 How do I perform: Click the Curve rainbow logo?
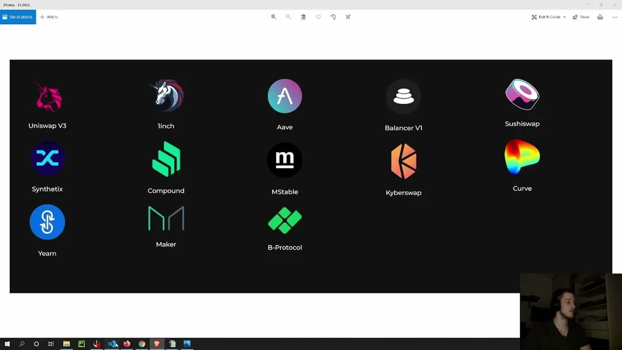[x=522, y=157]
